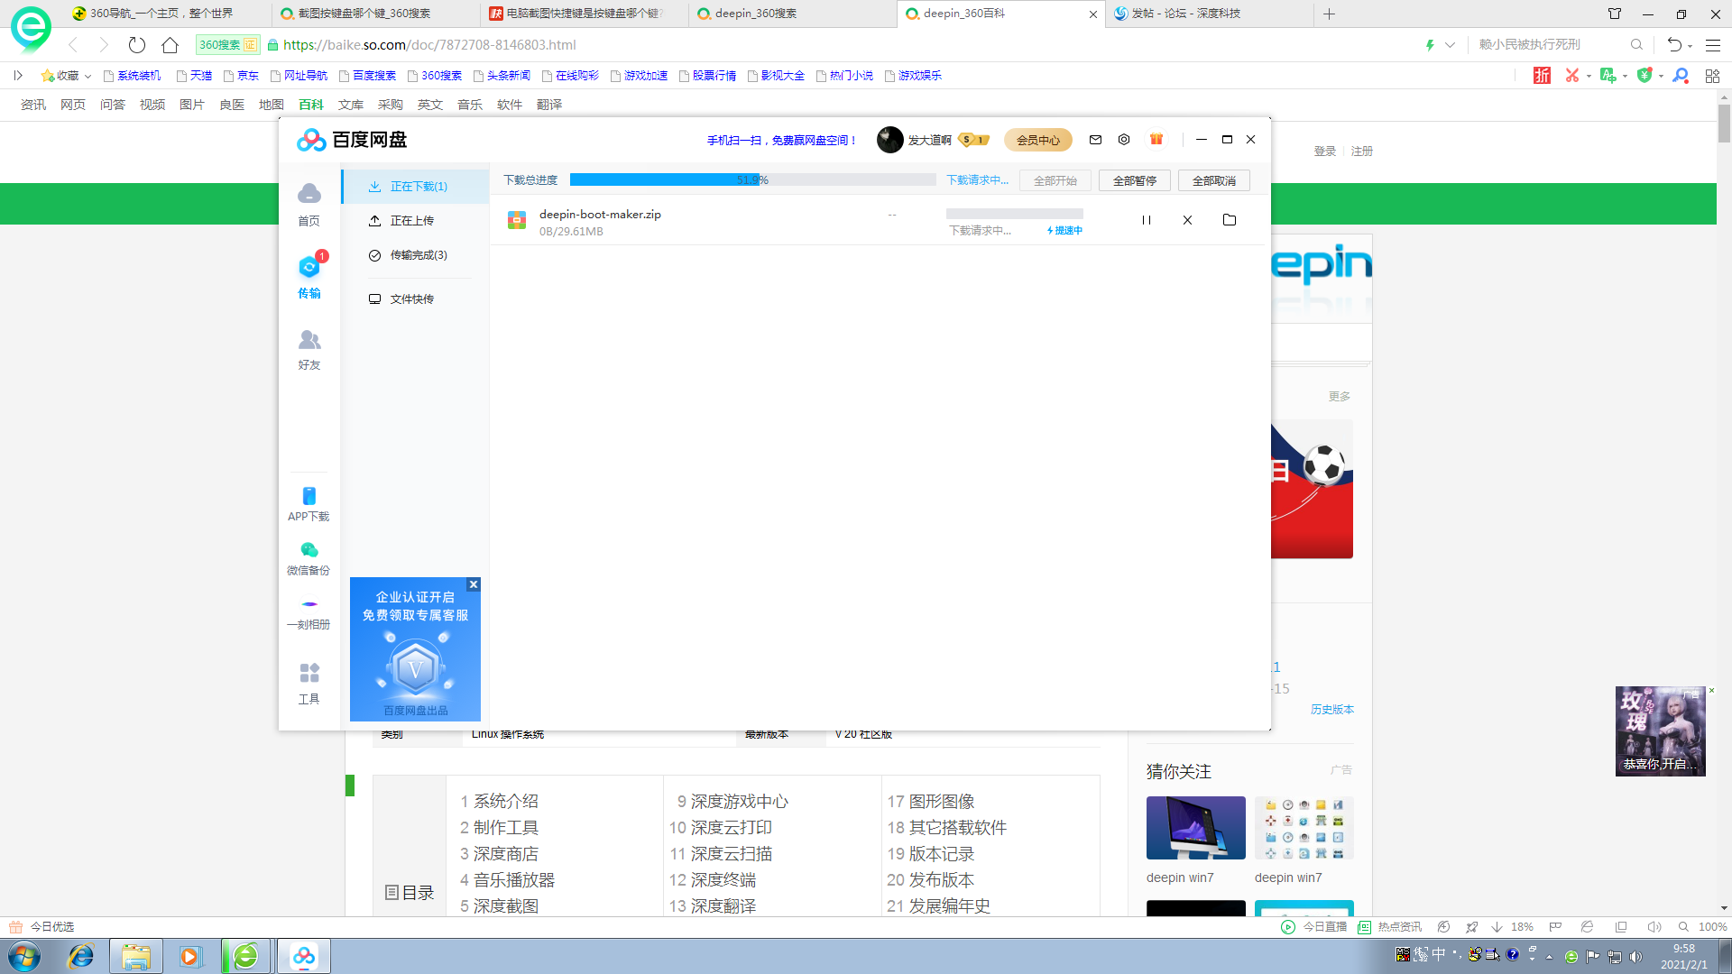Open the Netdisk mail messages icon
Viewport: 1732px width, 974px height.
pos(1095,140)
